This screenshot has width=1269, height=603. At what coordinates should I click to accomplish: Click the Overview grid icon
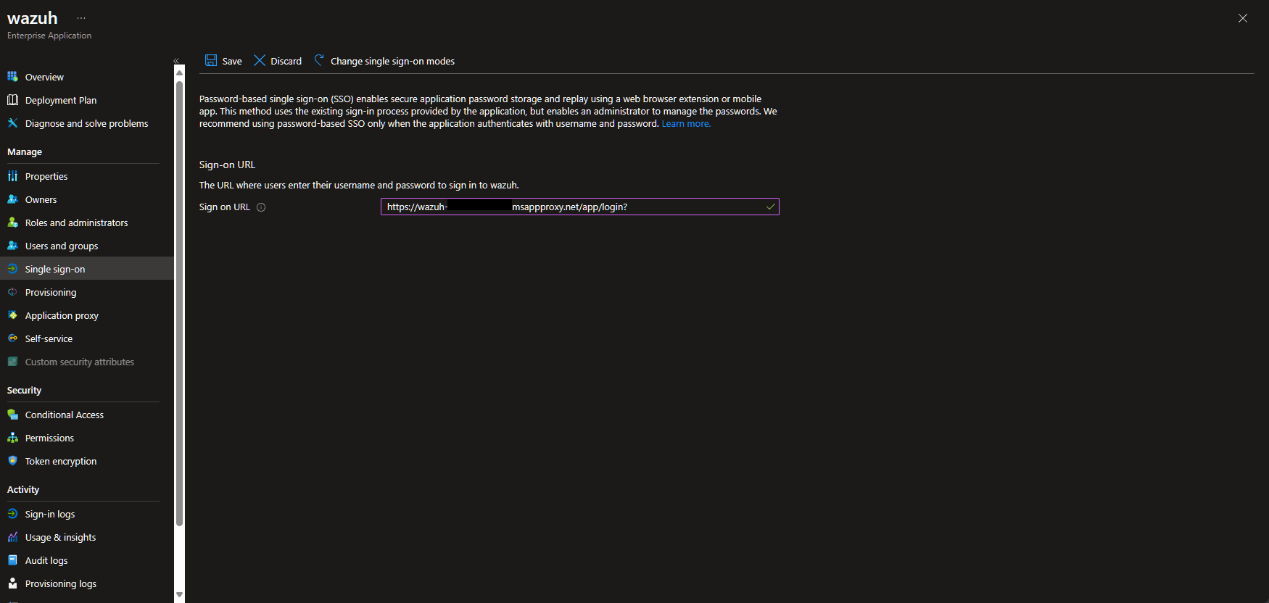[x=12, y=77]
